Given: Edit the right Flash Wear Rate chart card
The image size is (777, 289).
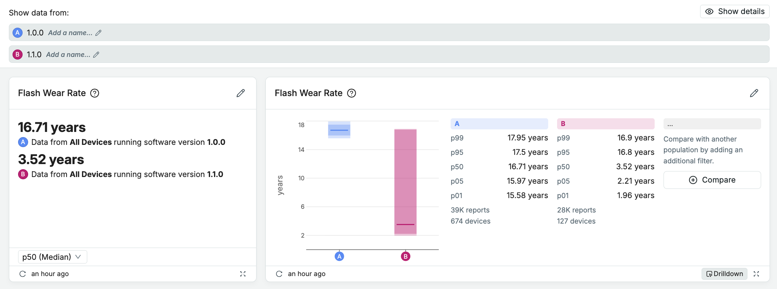Looking at the screenshot, I should coord(754,93).
